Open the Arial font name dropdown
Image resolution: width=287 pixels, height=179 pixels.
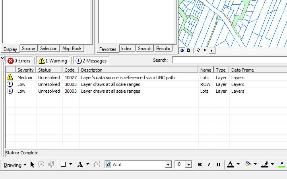click(x=168, y=165)
